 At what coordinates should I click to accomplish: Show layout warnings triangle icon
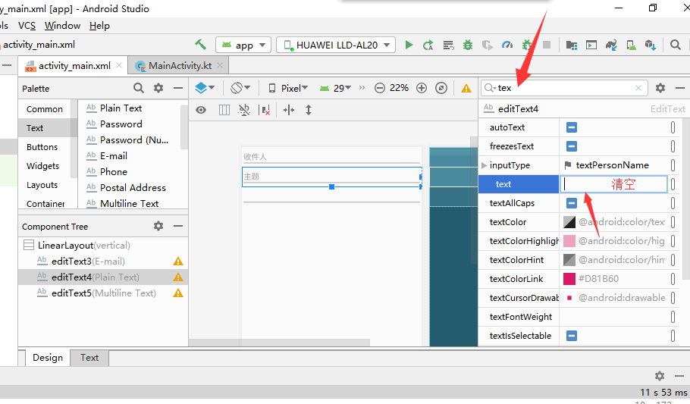(x=466, y=89)
